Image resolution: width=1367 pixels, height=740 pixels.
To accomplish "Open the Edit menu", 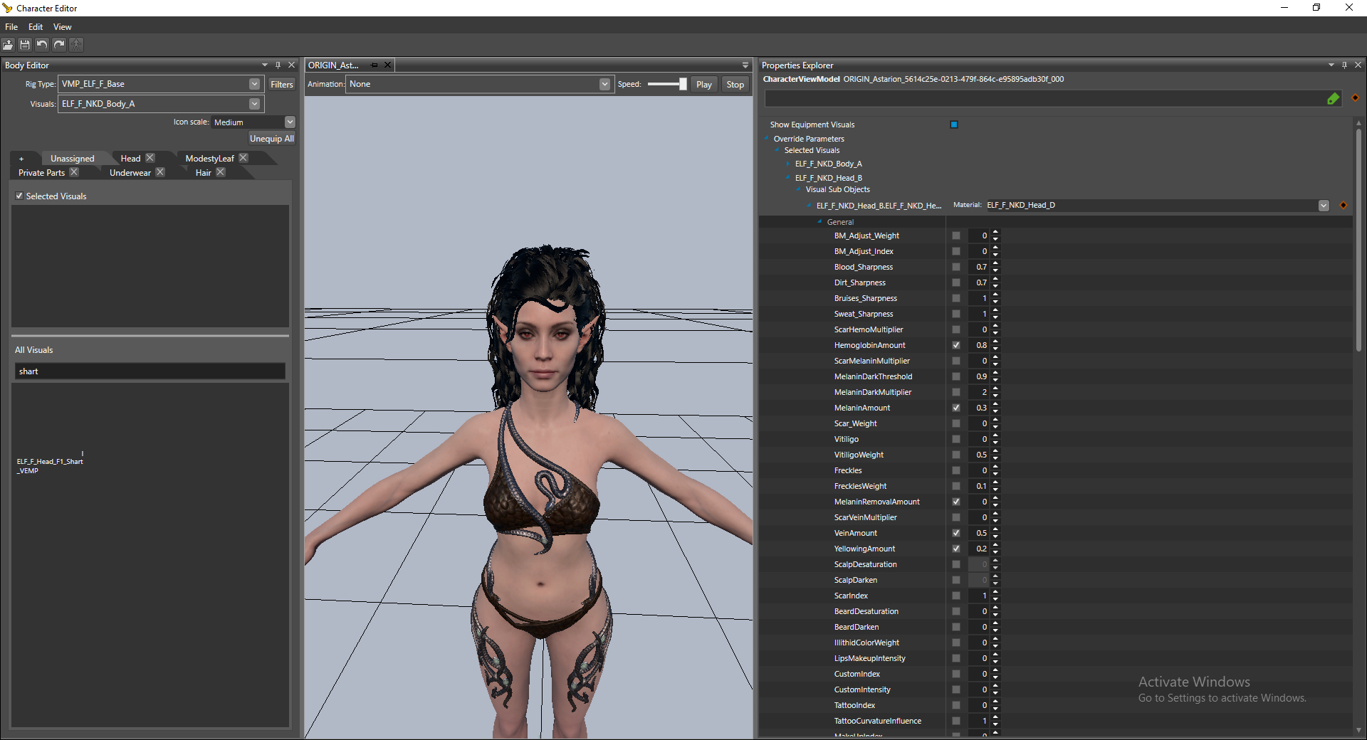I will 36,26.
